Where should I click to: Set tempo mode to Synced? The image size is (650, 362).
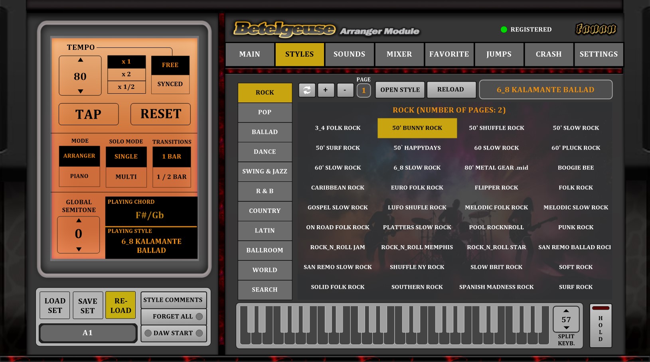[170, 84]
